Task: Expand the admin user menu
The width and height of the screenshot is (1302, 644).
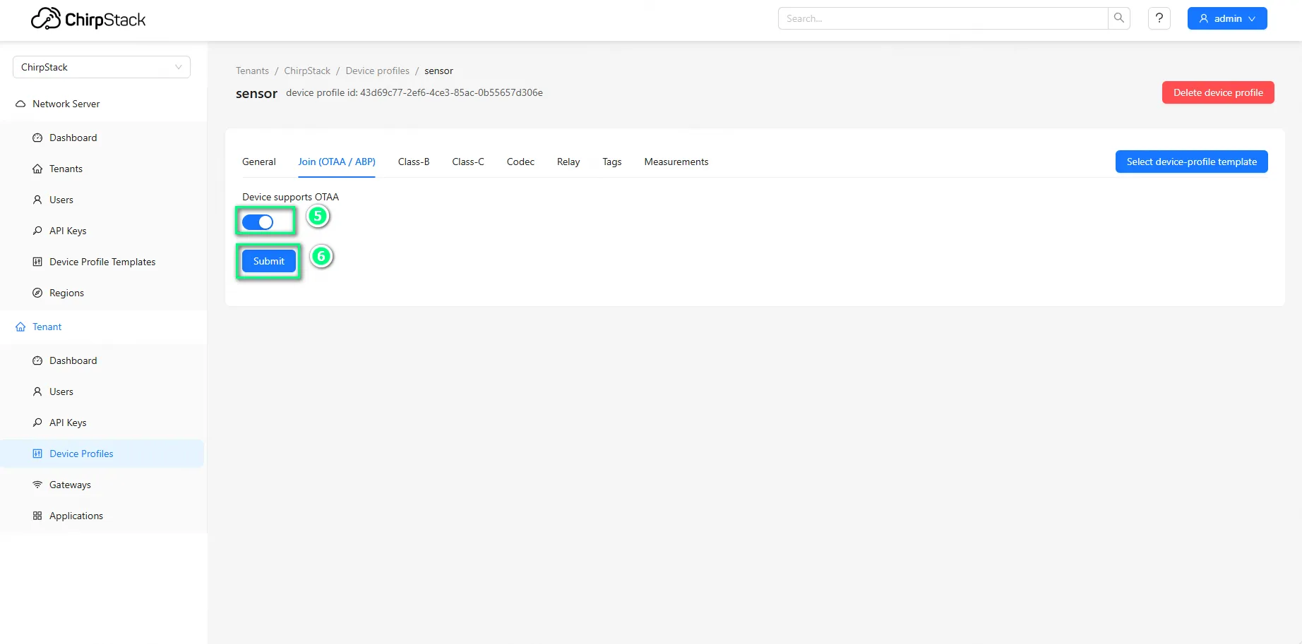Action: pyautogui.click(x=1227, y=18)
